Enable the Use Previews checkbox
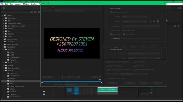Viewport: 183px width, 102px height. [x=134, y=62]
